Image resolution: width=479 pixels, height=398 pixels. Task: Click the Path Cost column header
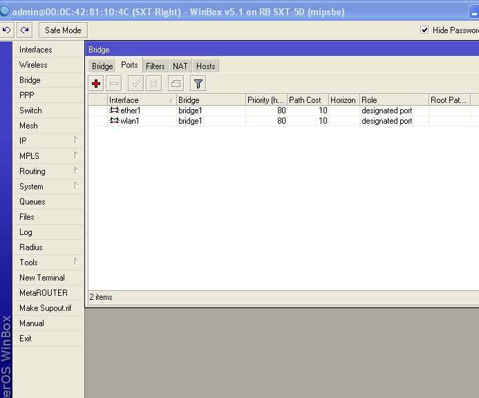point(308,100)
